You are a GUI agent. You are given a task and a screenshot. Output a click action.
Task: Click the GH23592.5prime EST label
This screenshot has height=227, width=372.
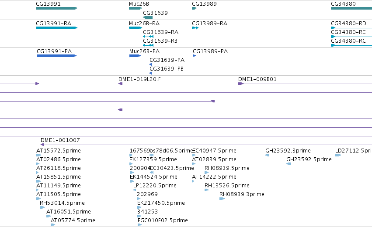click(309, 159)
